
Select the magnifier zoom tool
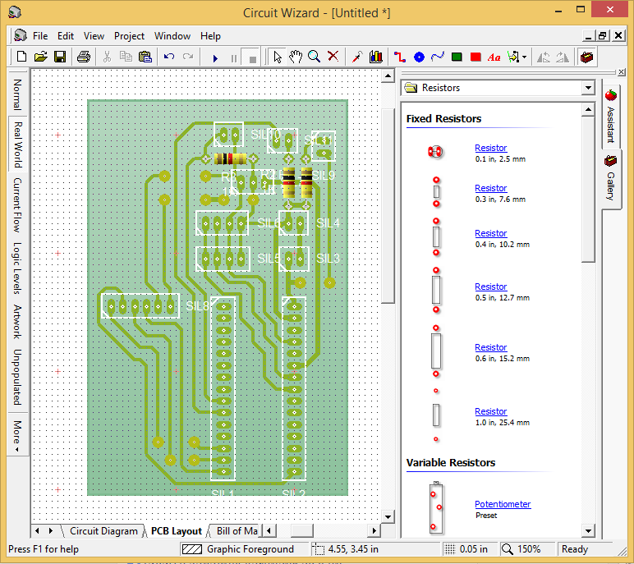click(x=315, y=57)
